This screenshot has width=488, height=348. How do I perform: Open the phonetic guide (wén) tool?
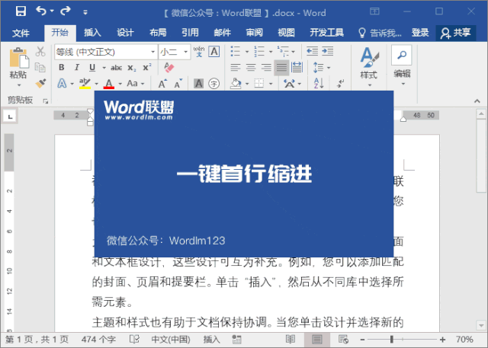(199, 51)
